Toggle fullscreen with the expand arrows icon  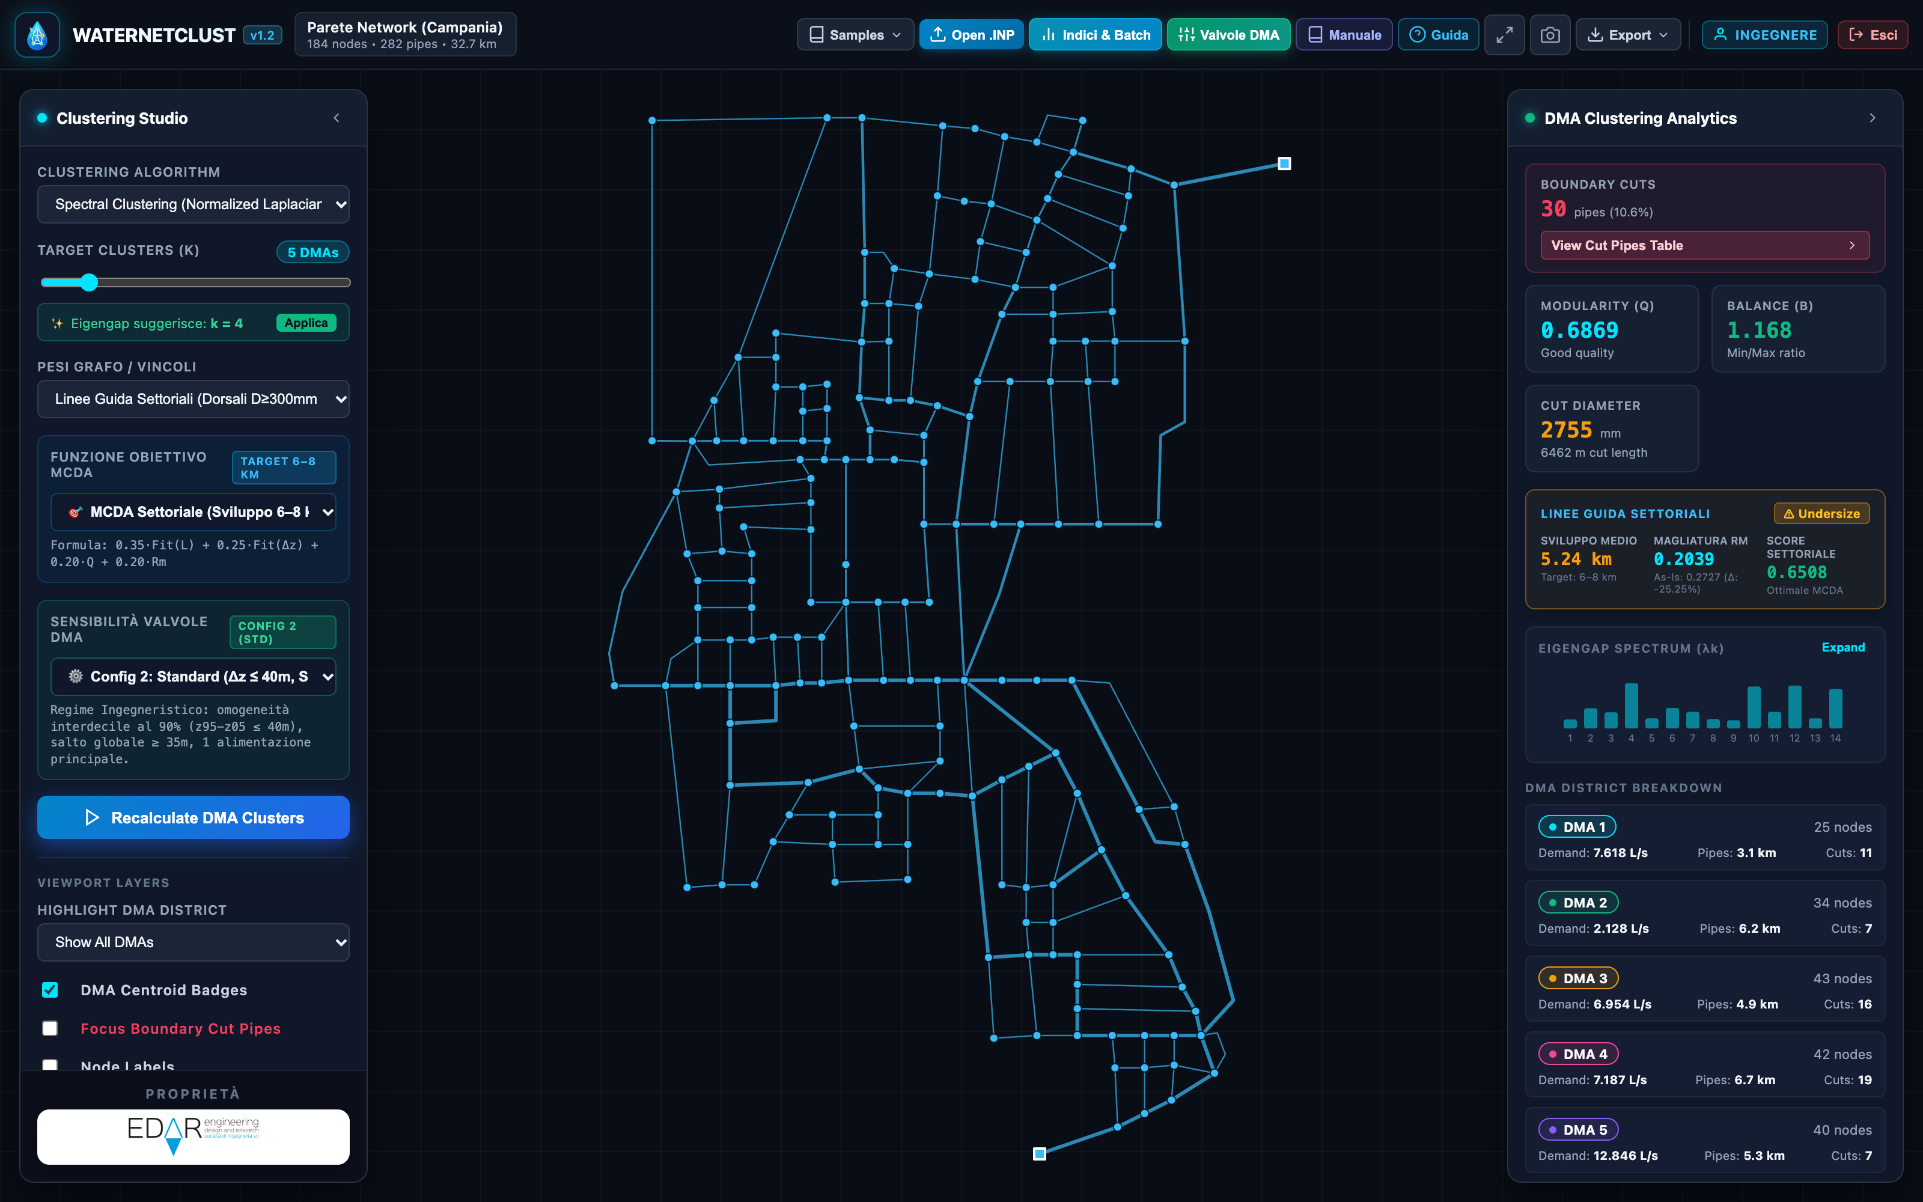coord(1504,35)
